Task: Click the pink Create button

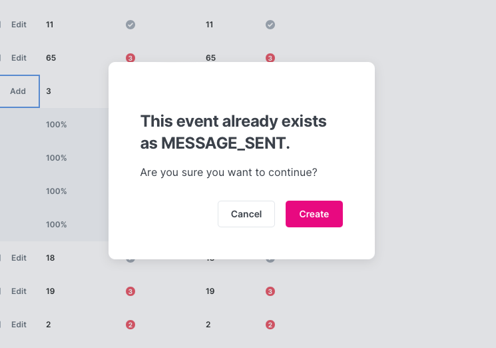Action: pos(314,214)
